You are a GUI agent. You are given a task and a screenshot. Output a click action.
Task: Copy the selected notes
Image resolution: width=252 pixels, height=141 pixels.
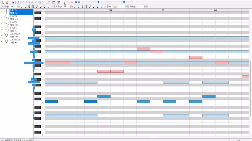click(x=36, y=2)
